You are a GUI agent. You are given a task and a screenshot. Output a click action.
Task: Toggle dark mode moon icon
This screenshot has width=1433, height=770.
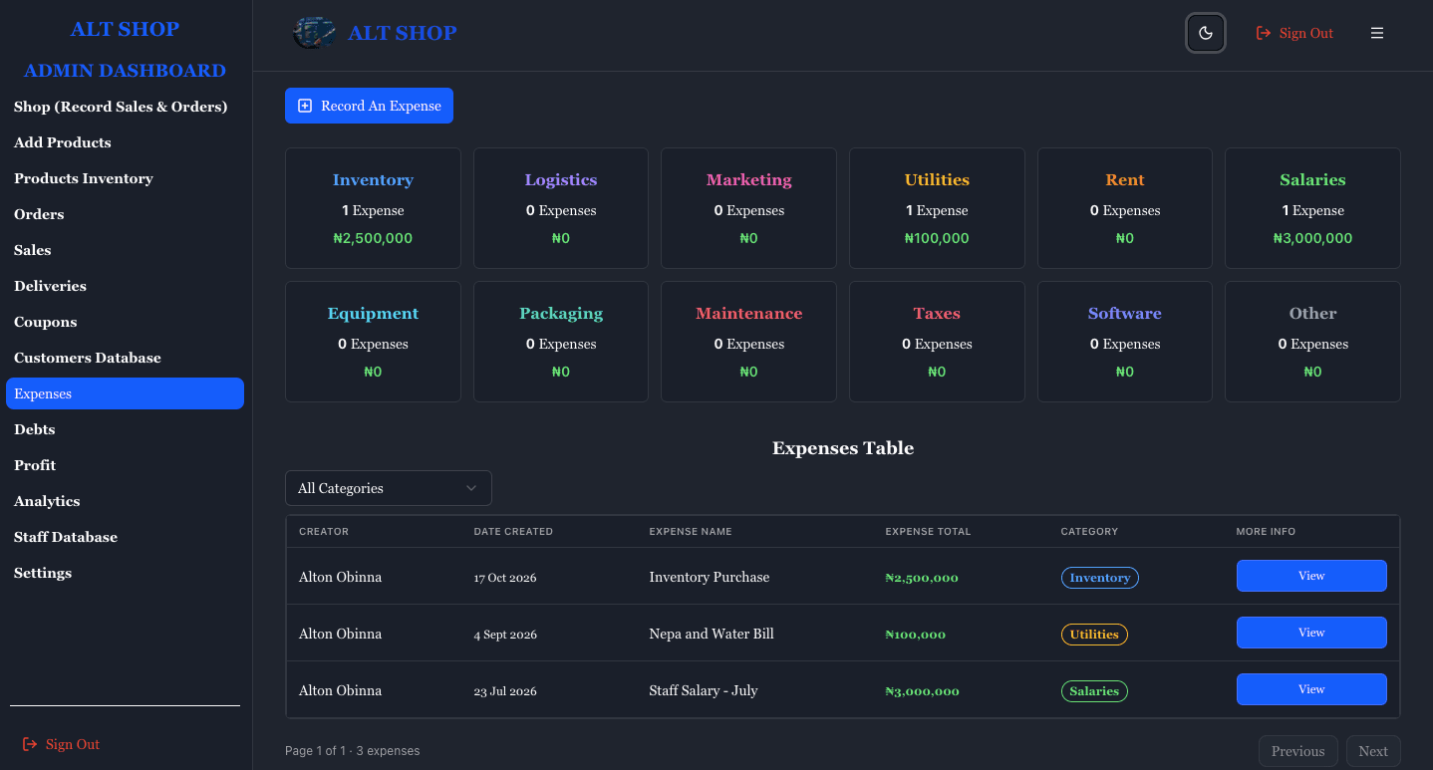tap(1206, 33)
